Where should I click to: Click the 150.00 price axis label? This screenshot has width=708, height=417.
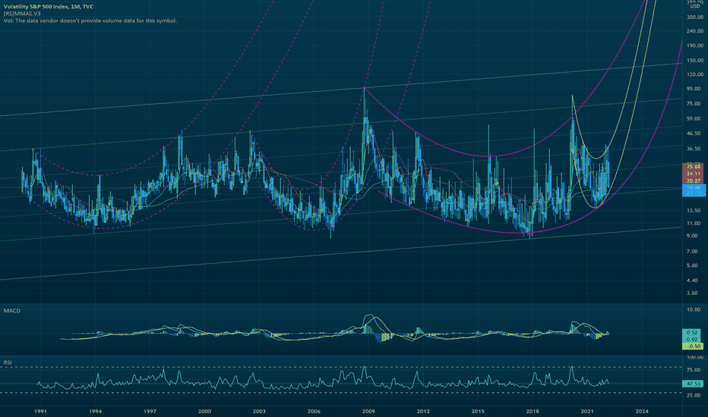click(695, 61)
